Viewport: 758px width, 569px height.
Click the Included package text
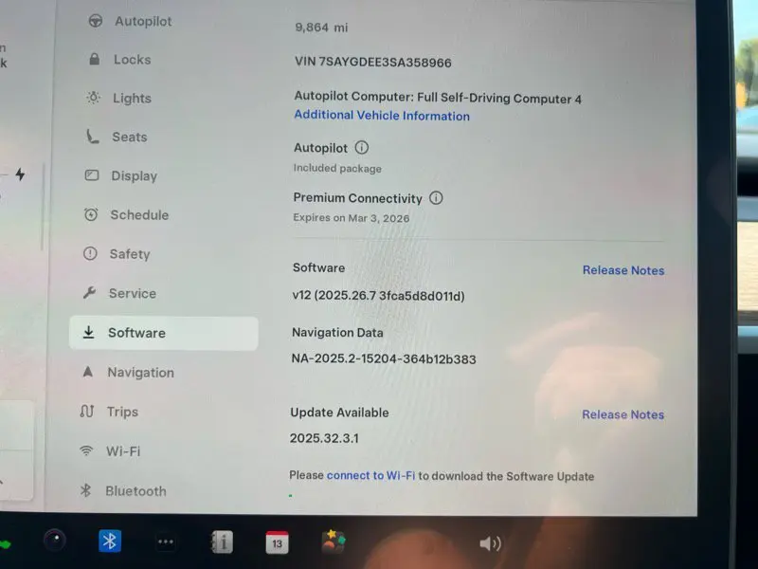[x=337, y=169]
